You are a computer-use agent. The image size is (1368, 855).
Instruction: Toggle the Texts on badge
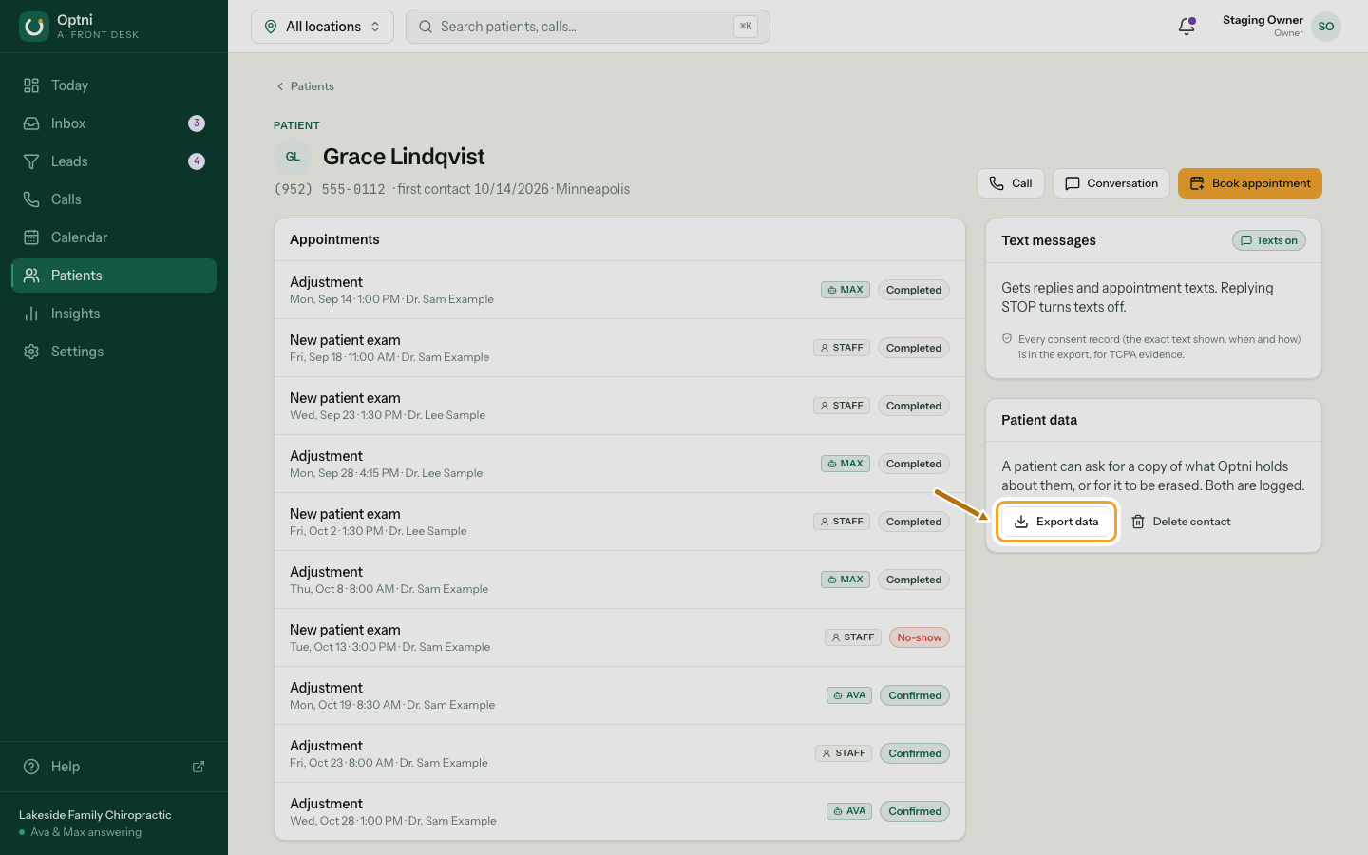coord(1269,240)
